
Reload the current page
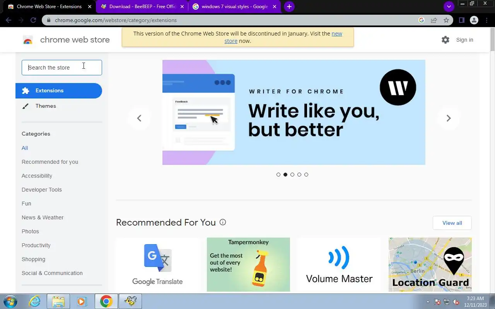pyautogui.click(x=33, y=20)
